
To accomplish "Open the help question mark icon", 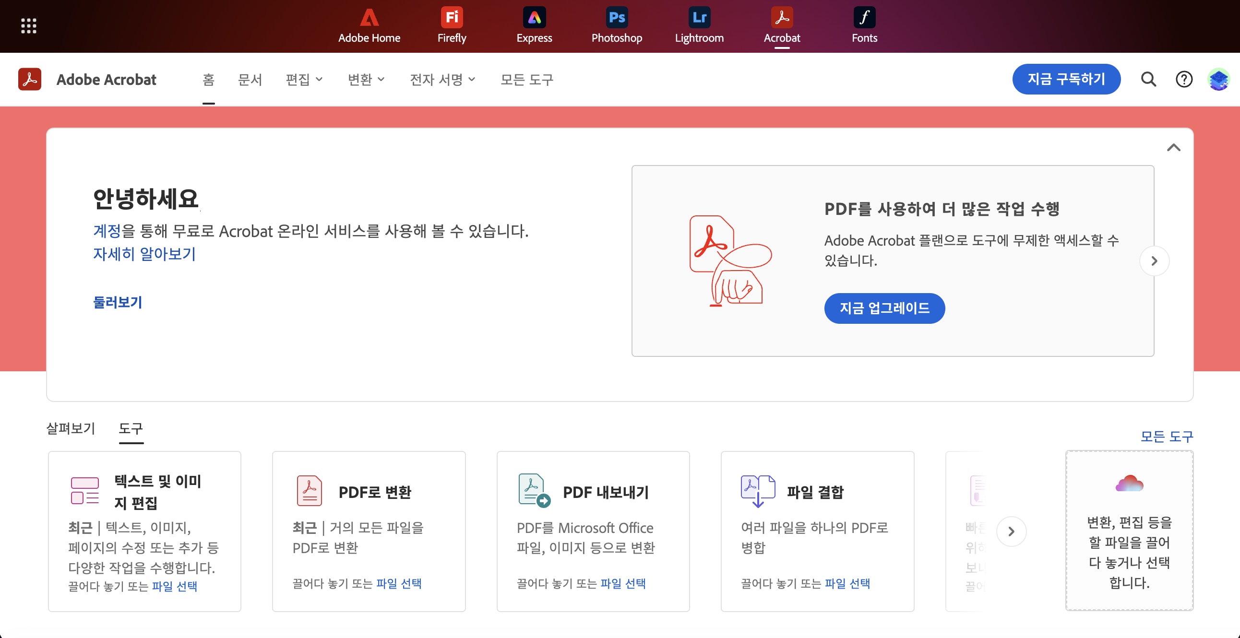I will click(x=1184, y=79).
